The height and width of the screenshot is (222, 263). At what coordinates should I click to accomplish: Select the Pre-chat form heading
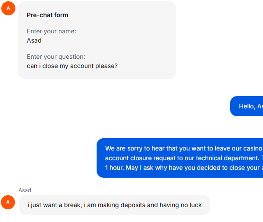47,15
